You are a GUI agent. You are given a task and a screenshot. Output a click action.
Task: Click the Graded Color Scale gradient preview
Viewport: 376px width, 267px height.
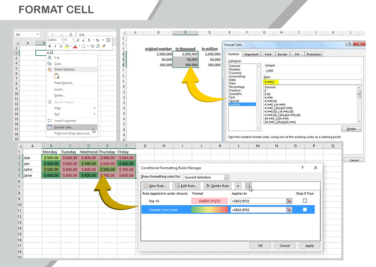(209, 210)
